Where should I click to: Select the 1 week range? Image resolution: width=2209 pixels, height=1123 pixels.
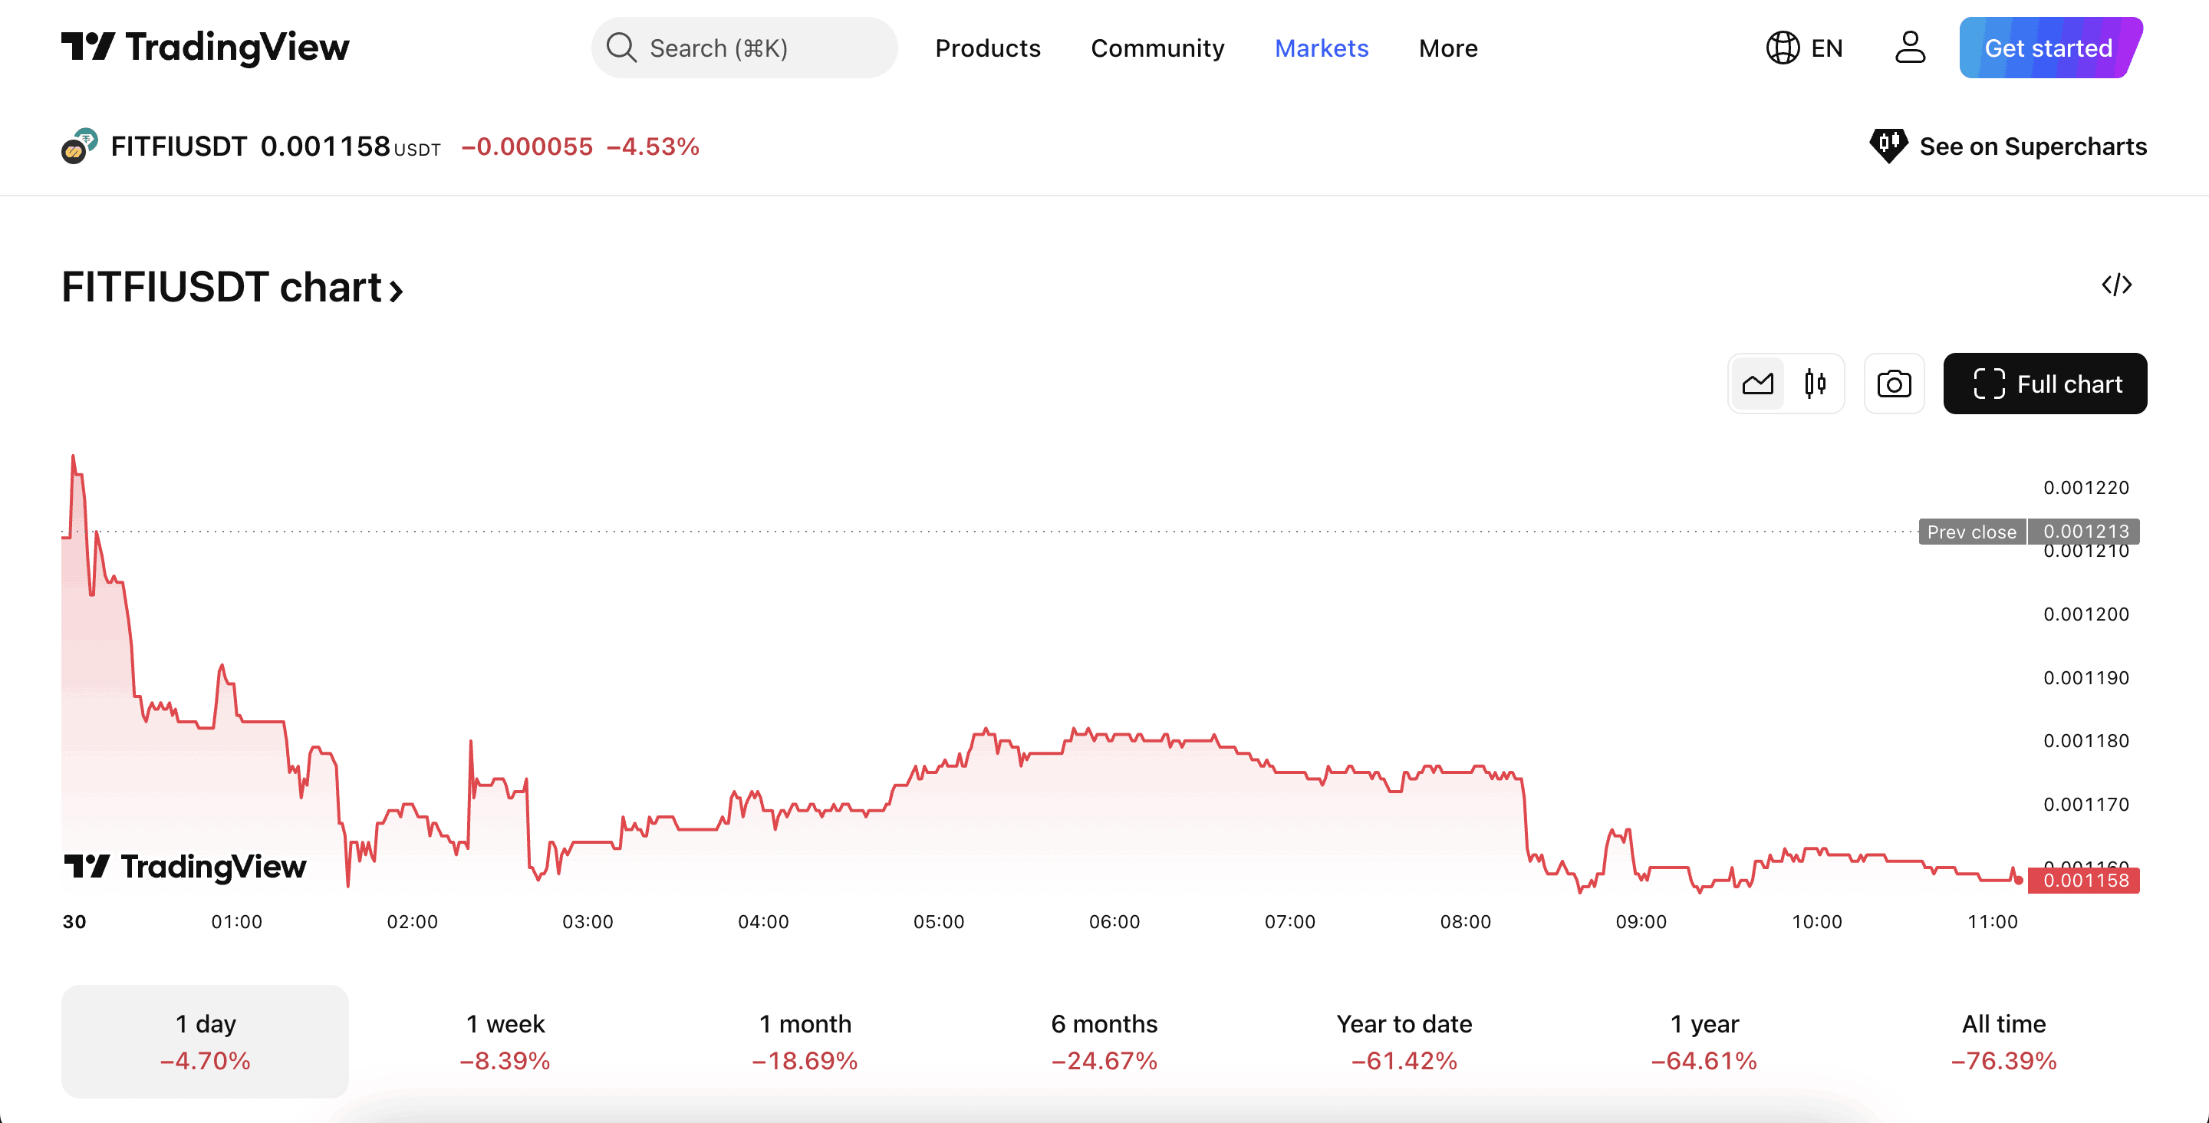[x=505, y=1041]
